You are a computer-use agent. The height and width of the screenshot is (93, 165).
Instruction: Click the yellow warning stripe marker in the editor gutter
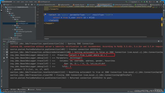[162, 19]
